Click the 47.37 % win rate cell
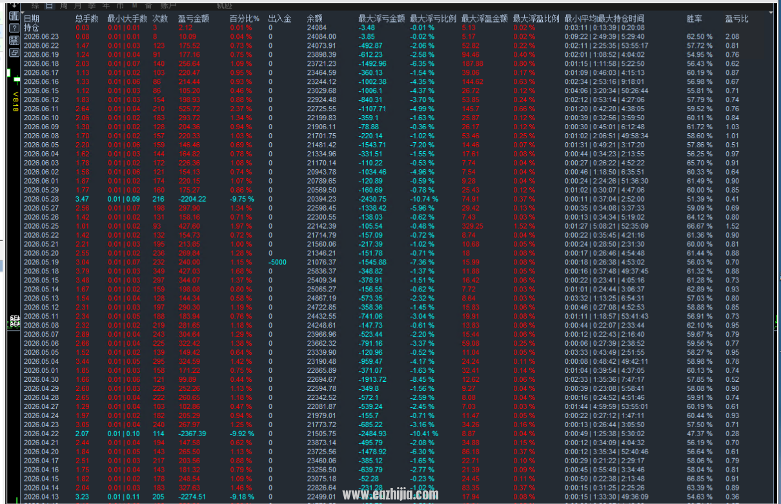 (x=700, y=434)
